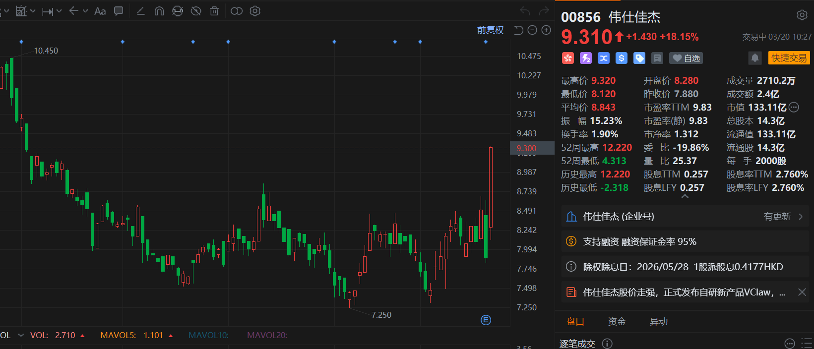Click the comment bubble note tool

[x=119, y=11]
